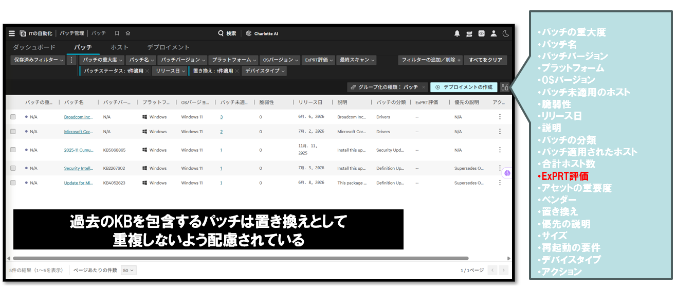Open パッチバージョン filter dropdown
The image size is (676, 286).
tap(182, 60)
